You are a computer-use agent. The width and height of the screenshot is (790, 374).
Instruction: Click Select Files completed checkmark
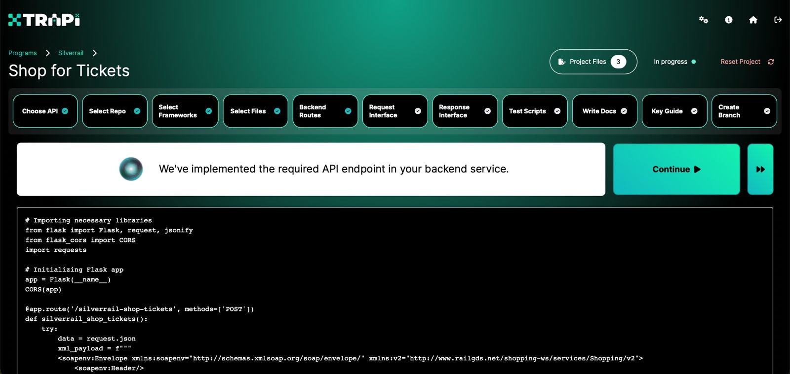[277, 111]
